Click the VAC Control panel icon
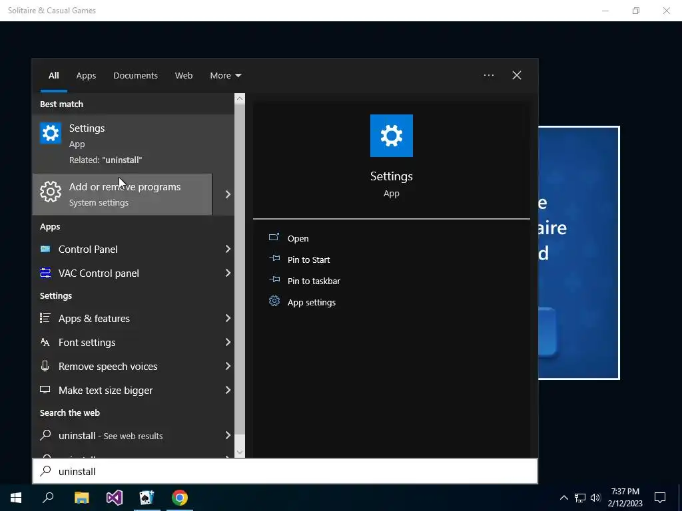 coord(45,273)
